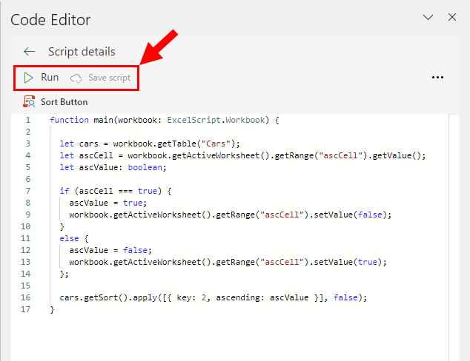The width and height of the screenshot is (470, 361).
Task: Click the Sort Button script name
Action: 64,102
